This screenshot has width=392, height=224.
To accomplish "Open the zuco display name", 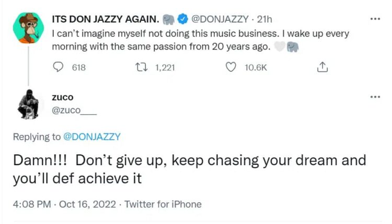I will 63,97.
